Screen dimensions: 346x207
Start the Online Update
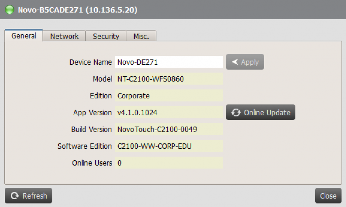[x=261, y=112]
